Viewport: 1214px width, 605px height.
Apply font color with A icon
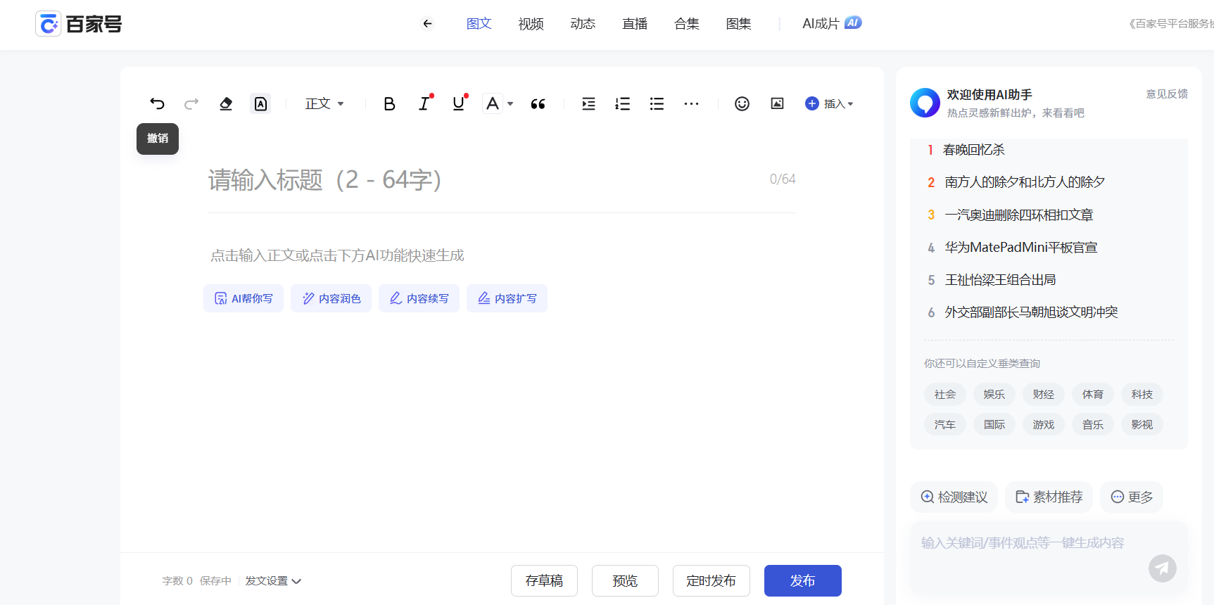tap(493, 104)
